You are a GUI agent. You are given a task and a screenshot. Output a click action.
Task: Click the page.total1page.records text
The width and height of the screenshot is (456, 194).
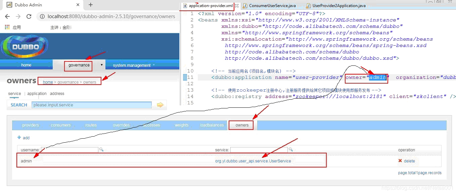pyautogui.click(x=420, y=173)
